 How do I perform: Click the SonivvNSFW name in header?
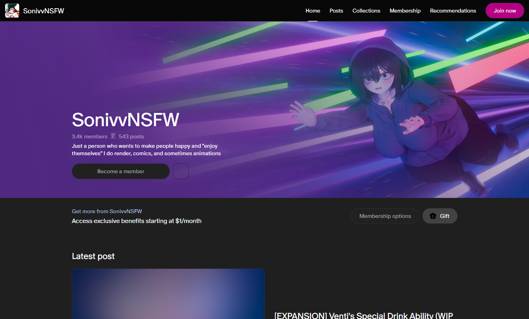click(44, 11)
